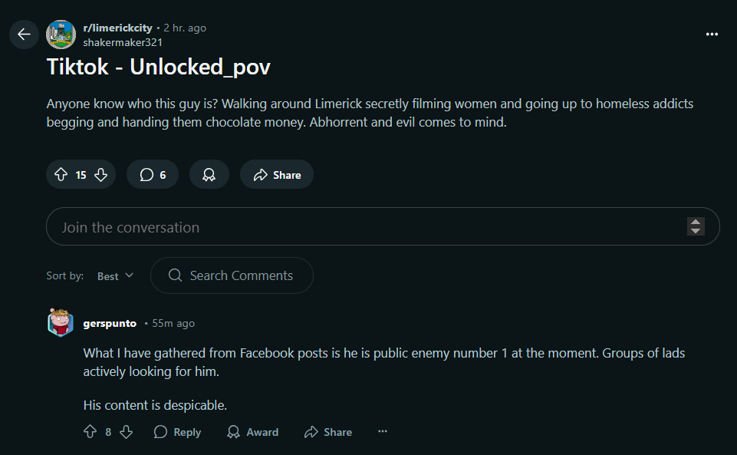Open more options on gerspunto's comment
Screen dimensions: 737x455
(x=383, y=432)
